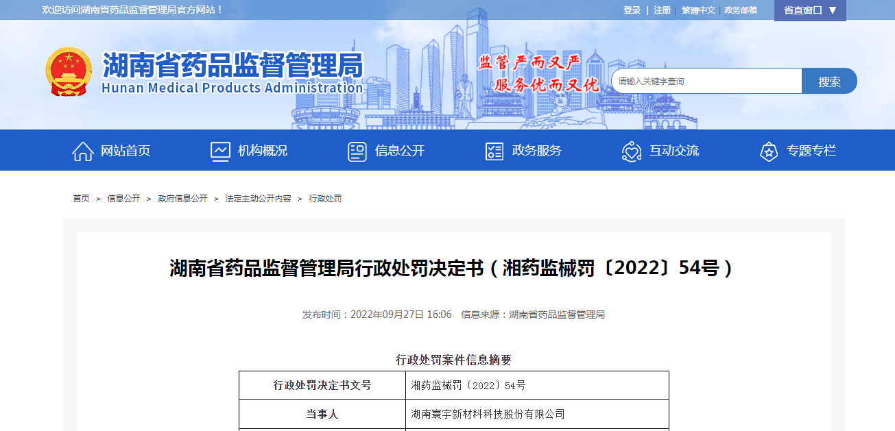895x431 pixels.
Task: Open the 网站首页 menu item
Action: click(126, 151)
